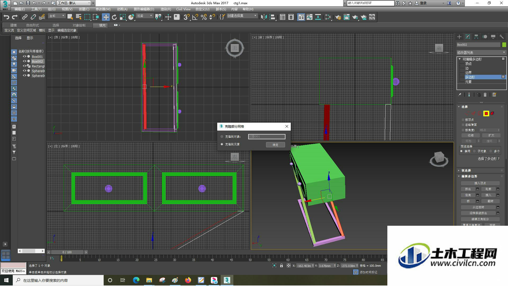Open selection filter 全部 dropdown
This screenshot has width=508, height=286.
click(57, 16)
